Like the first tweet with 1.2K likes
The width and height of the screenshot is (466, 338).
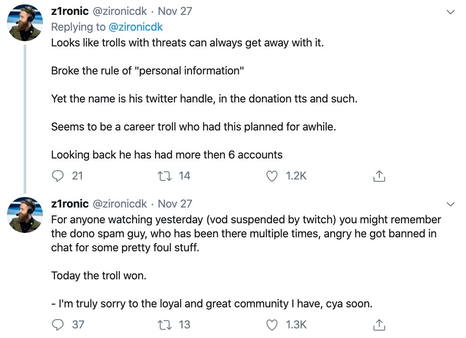pos(272,176)
